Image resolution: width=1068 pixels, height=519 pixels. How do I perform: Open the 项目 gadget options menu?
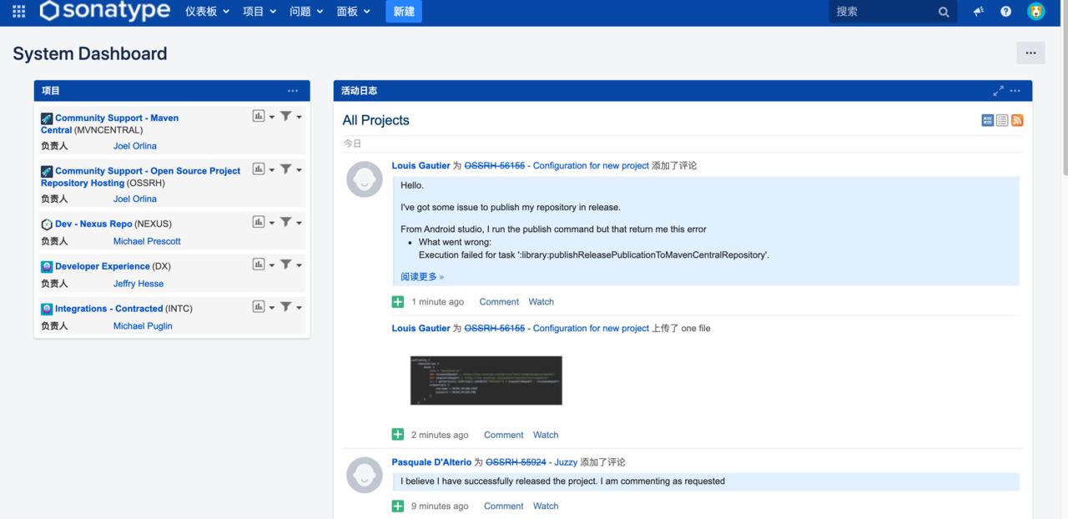point(293,91)
